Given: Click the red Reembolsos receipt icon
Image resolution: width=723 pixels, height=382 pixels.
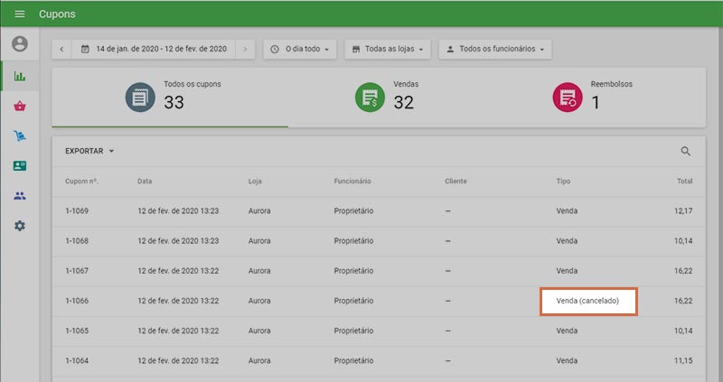Looking at the screenshot, I should pos(568,98).
